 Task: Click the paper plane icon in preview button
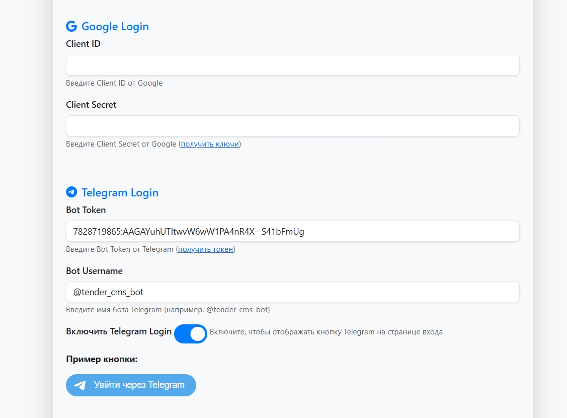[x=80, y=385]
